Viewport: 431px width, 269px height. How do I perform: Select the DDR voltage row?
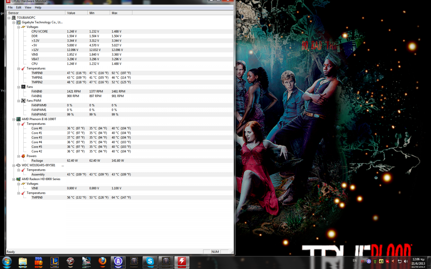120,36
